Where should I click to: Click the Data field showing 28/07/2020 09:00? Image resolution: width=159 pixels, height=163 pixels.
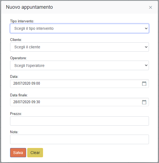[79, 84]
